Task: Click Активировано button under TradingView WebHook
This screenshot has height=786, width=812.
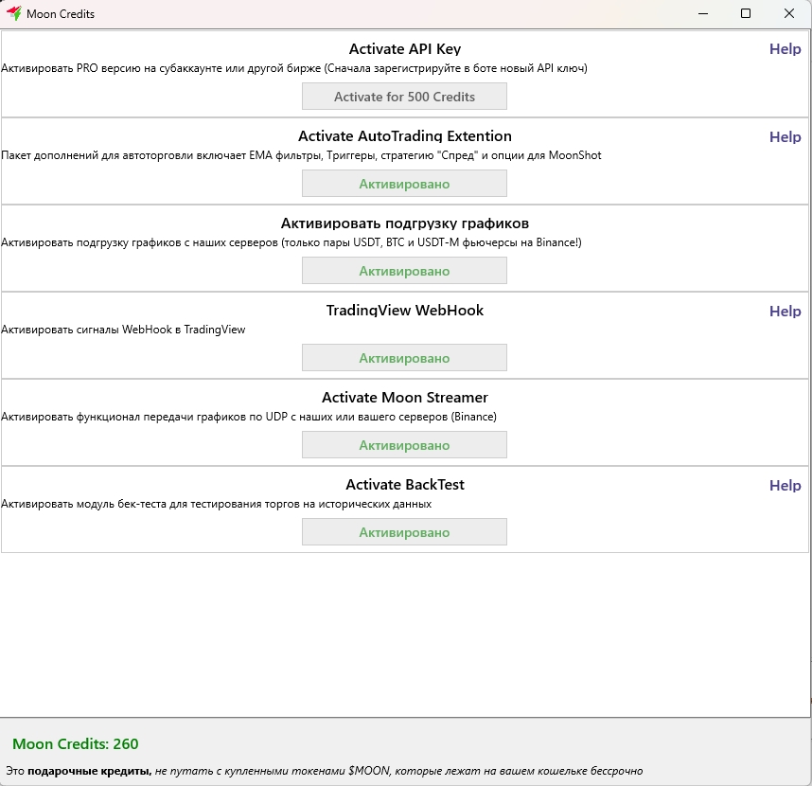Action: point(404,358)
